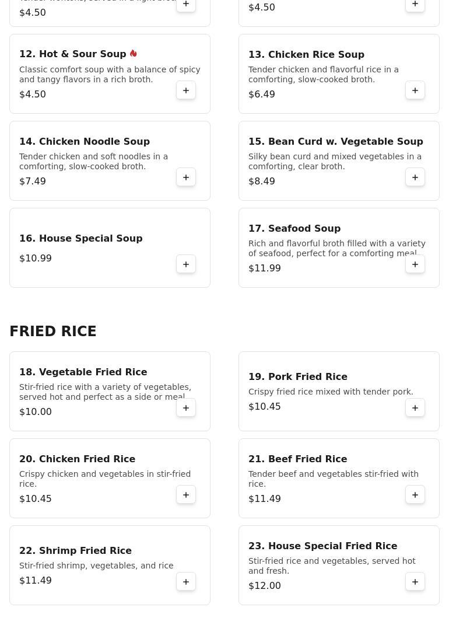449x635 pixels.
Task: Open the 19. Pork Fried Rice card
Action: [339, 391]
